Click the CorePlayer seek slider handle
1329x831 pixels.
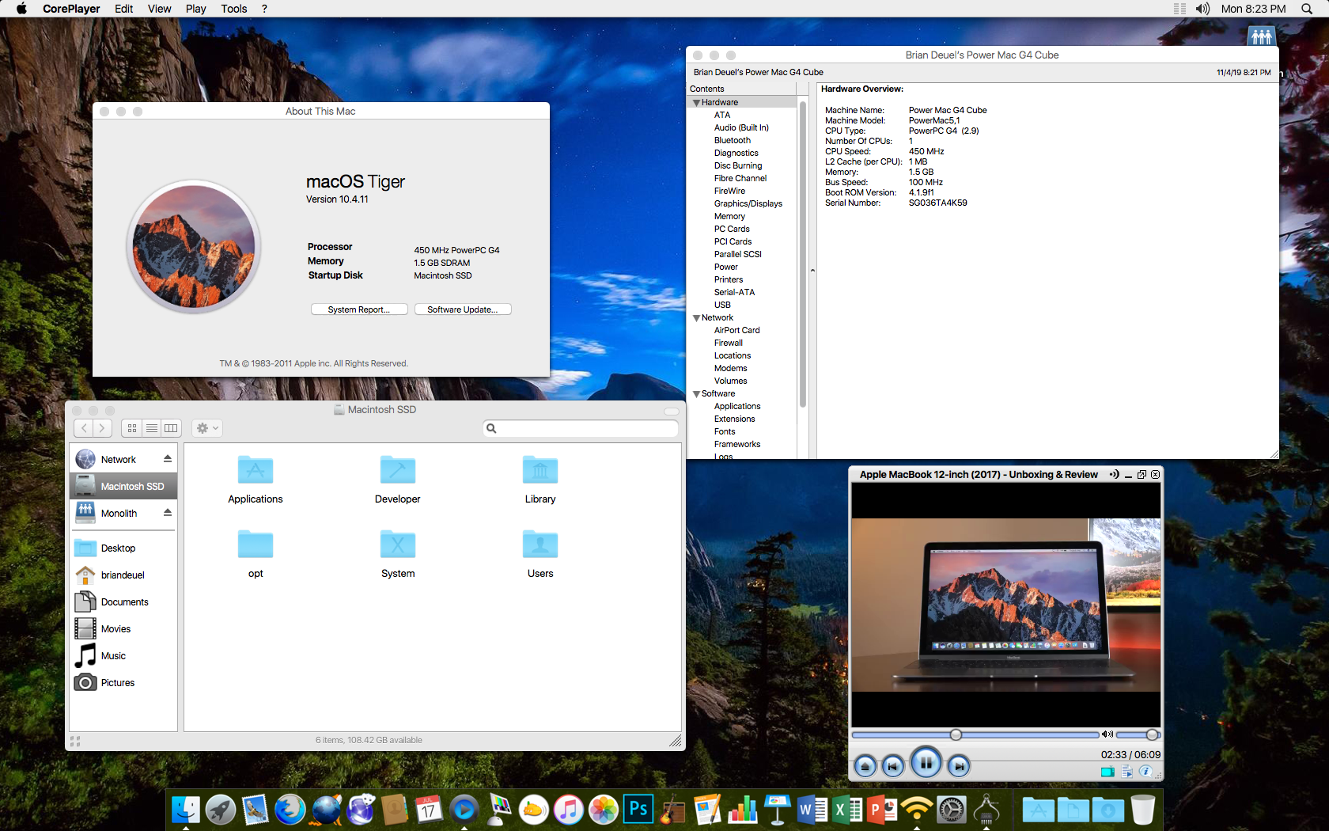pyautogui.click(x=956, y=734)
